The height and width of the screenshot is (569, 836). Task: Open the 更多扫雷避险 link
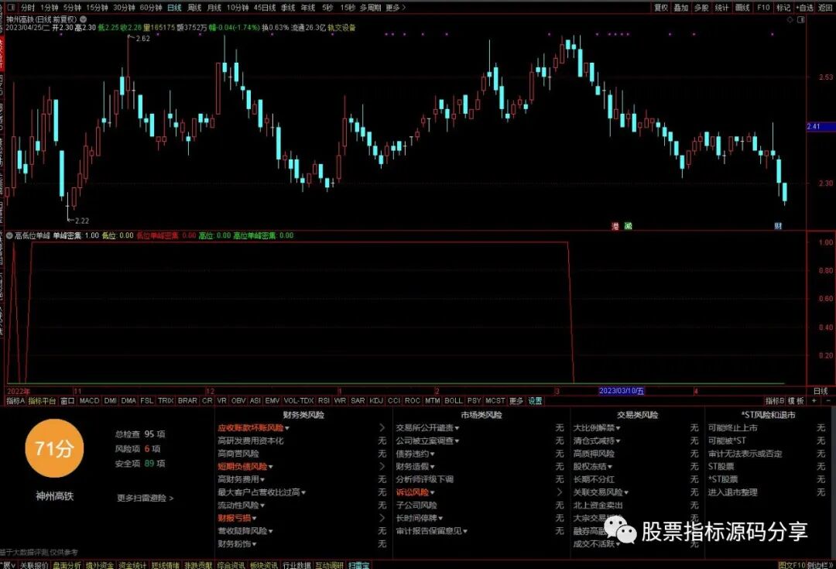tap(145, 498)
